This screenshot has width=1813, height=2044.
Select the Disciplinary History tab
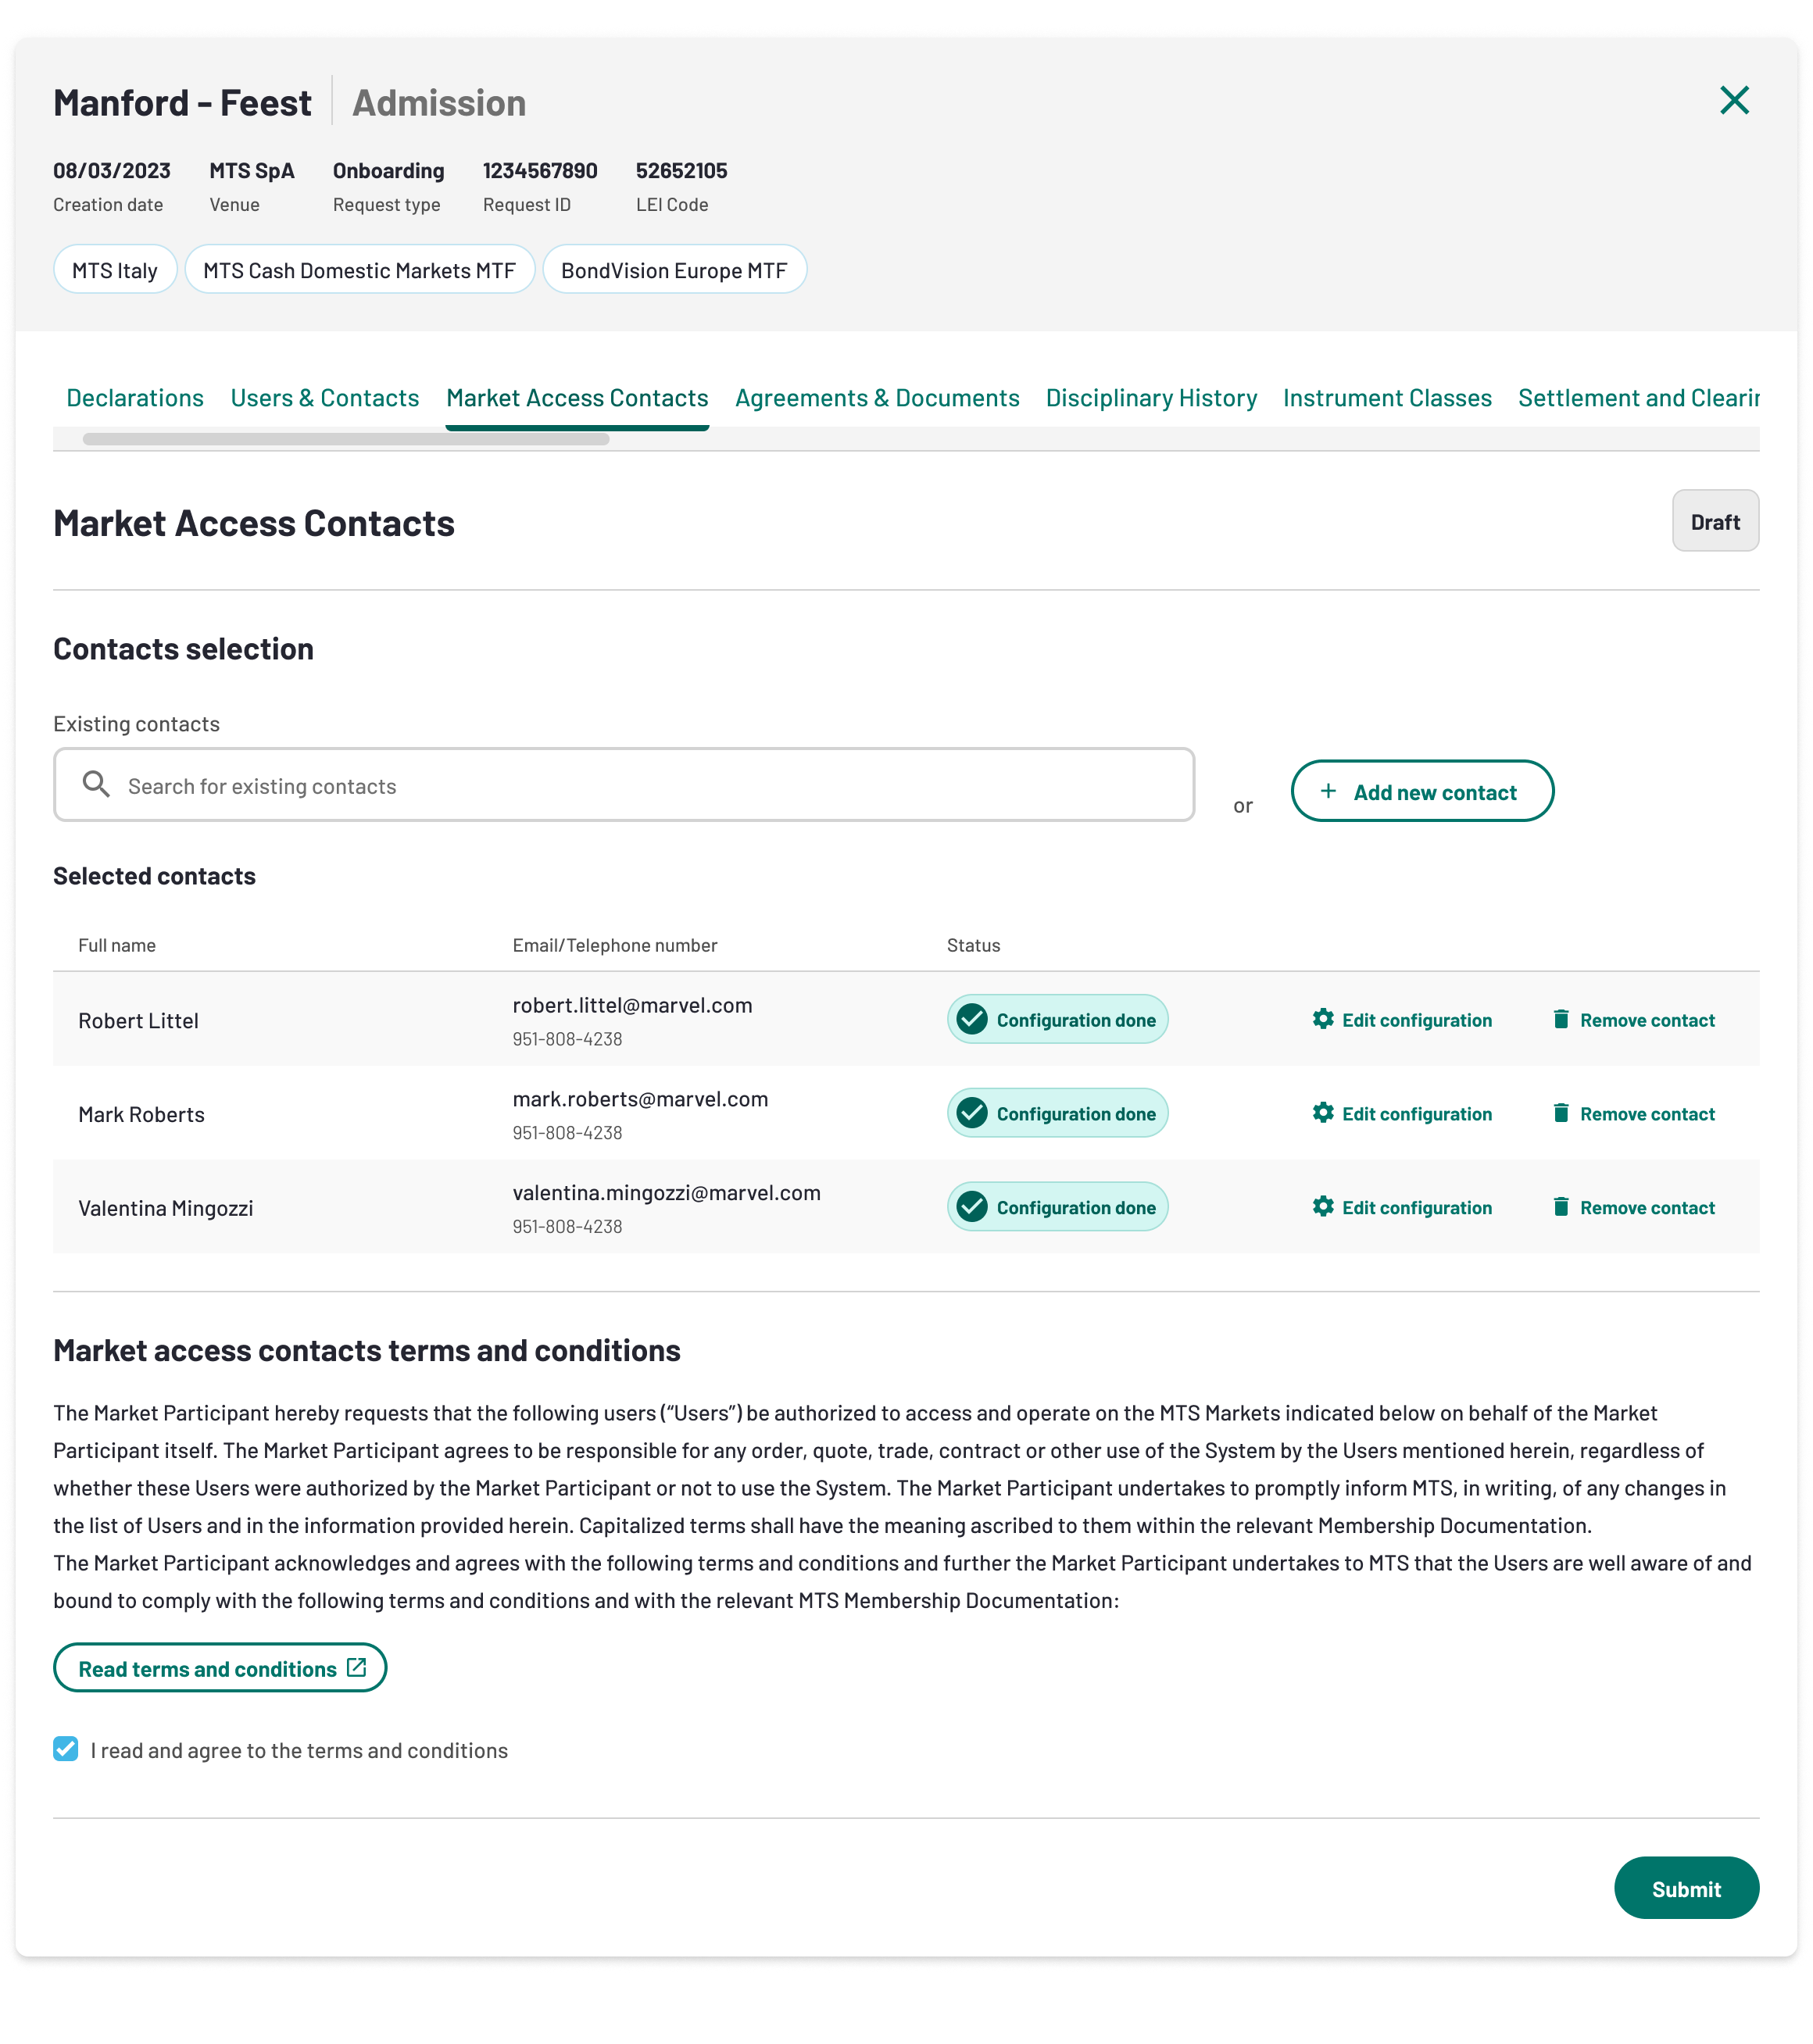tap(1151, 398)
